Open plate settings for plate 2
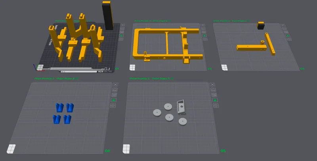The height and width of the screenshot is (161, 317). [205, 39]
